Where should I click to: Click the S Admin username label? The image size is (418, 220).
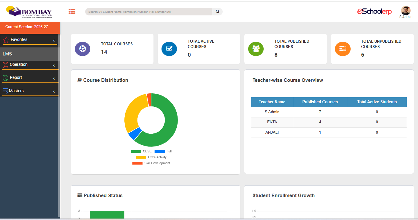tap(406, 17)
